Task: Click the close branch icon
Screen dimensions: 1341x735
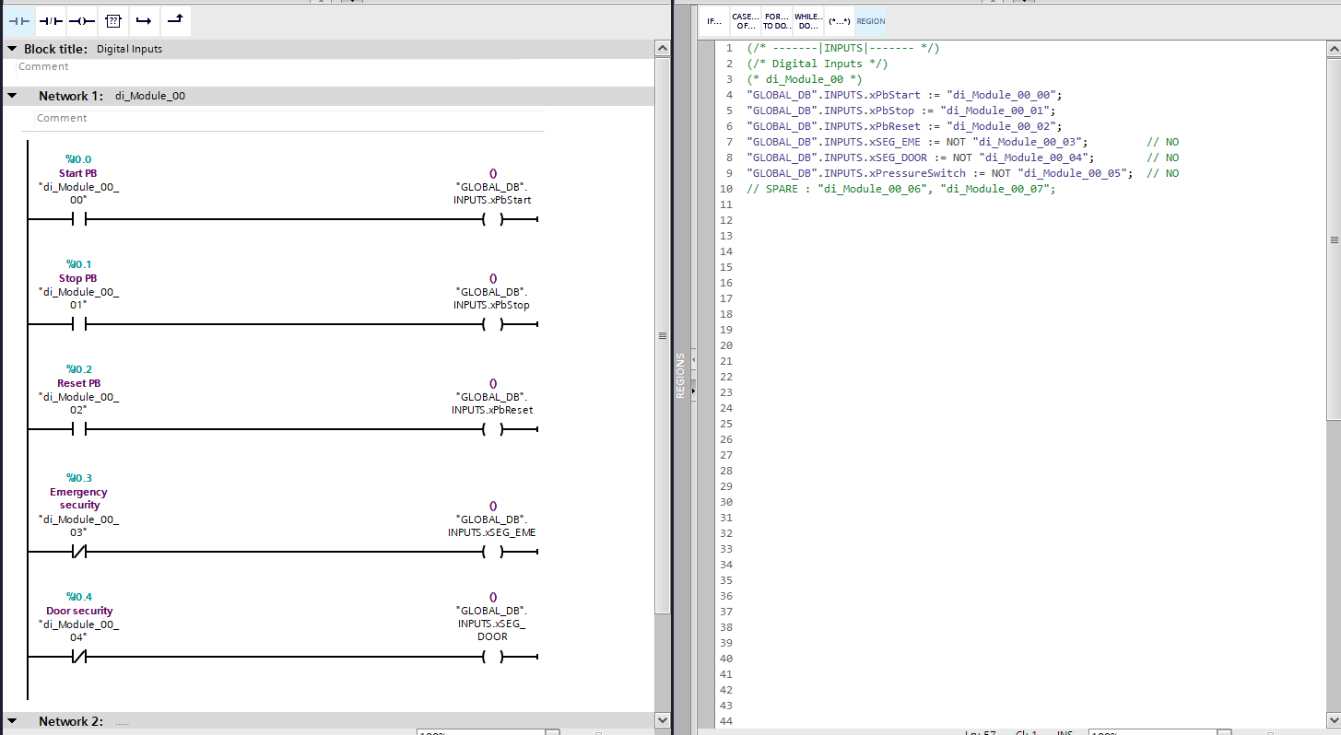Action: [x=175, y=19]
